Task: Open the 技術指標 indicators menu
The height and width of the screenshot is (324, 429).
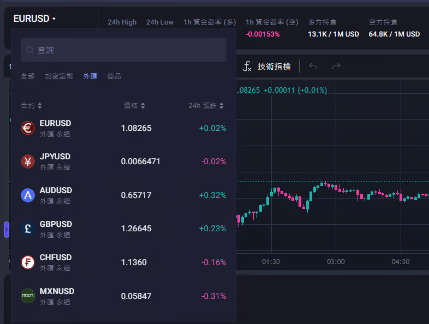Action: (x=267, y=66)
